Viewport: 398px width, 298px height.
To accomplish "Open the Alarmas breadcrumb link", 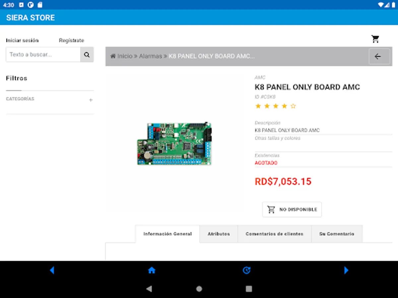I will click(151, 56).
